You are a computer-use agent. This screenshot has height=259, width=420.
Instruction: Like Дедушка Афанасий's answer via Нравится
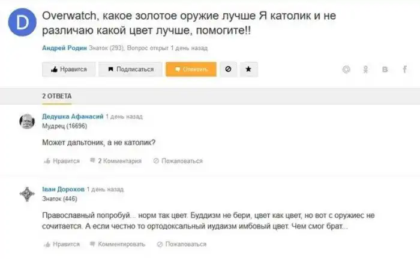[62, 161]
